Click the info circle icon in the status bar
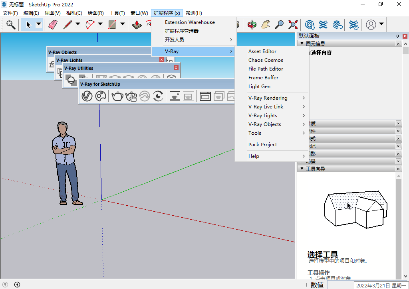 pos(17,285)
